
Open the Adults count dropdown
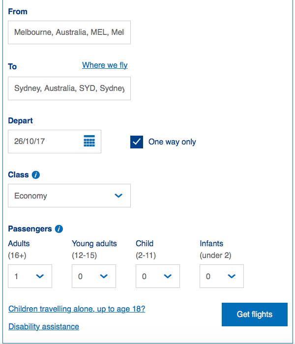coord(30,276)
